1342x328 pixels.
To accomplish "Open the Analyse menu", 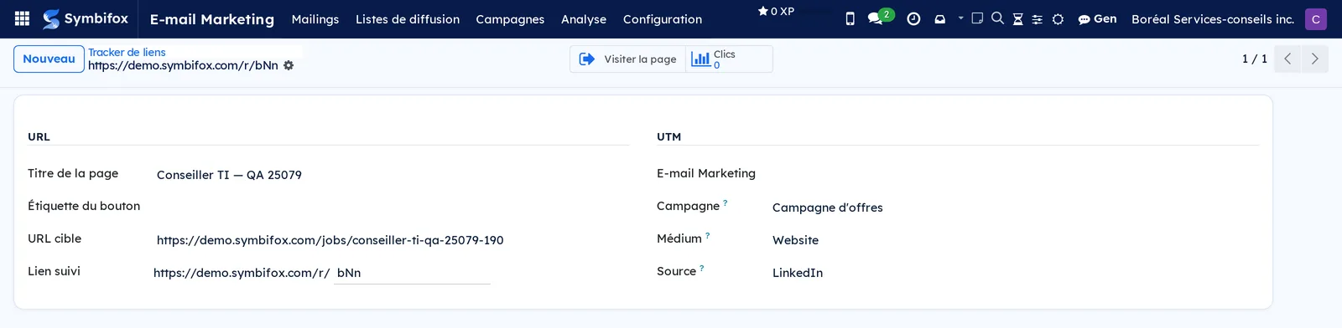I will click(584, 18).
